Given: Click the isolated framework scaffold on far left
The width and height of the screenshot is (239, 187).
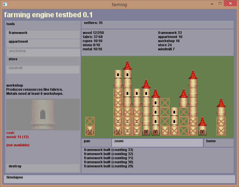Looking at the screenshot, I should [90, 126].
